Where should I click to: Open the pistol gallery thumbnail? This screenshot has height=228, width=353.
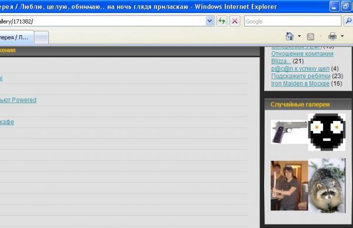(x=289, y=132)
